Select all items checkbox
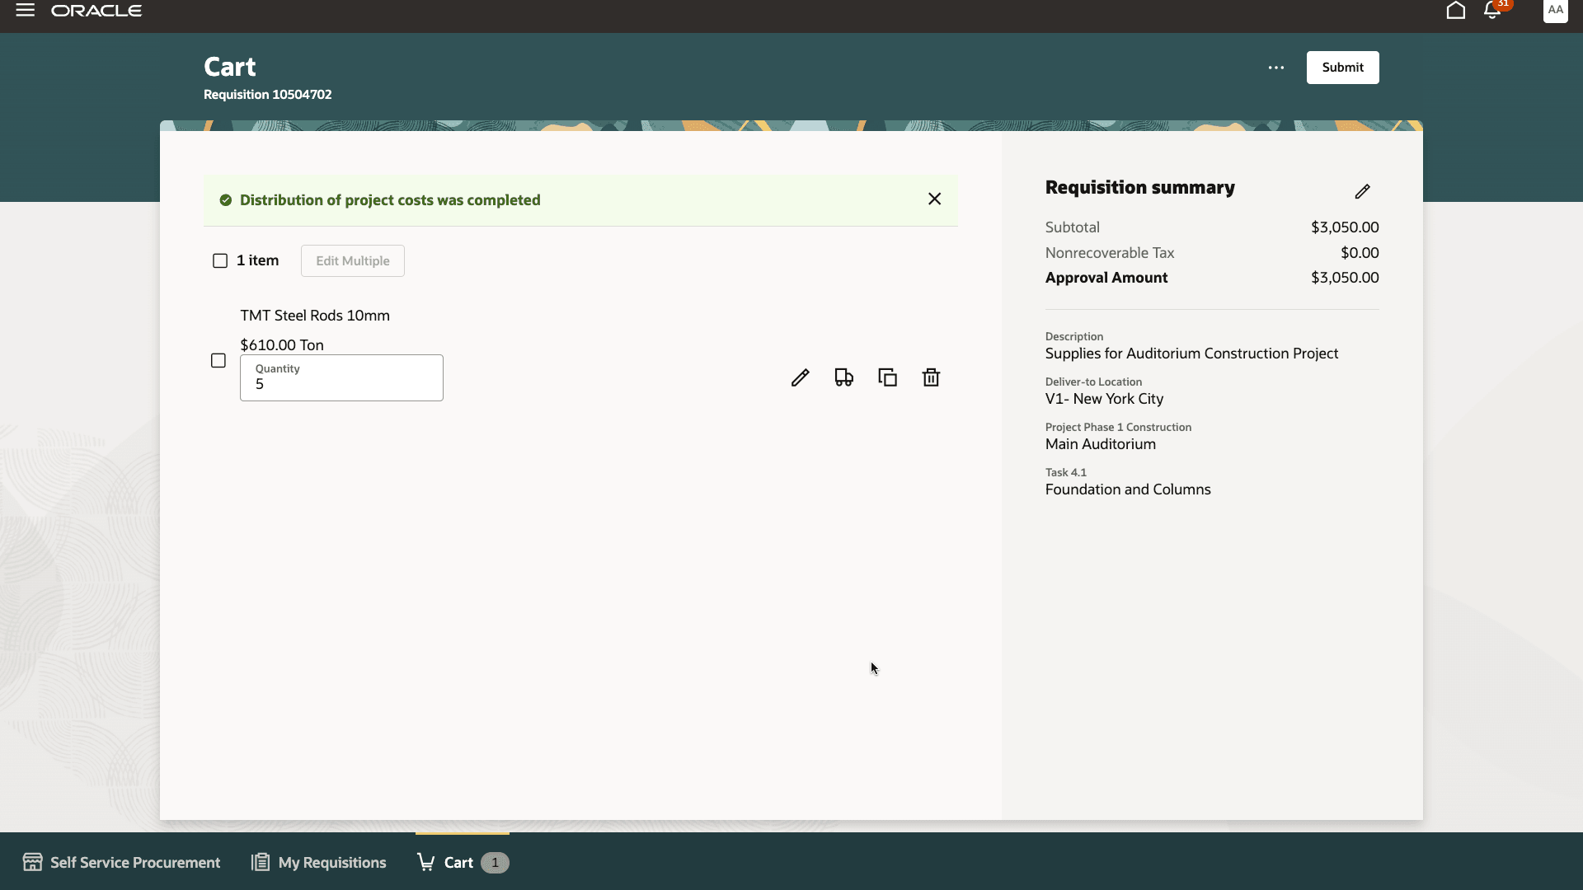 [220, 260]
